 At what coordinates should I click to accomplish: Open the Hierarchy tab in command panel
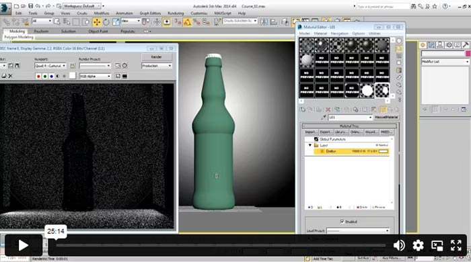coord(440,45)
